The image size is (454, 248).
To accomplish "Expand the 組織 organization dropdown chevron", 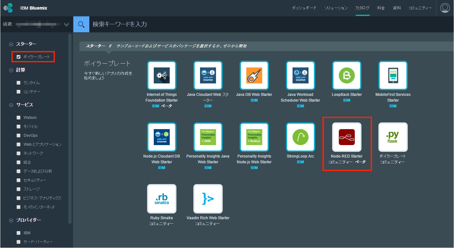I will click(x=66, y=24).
